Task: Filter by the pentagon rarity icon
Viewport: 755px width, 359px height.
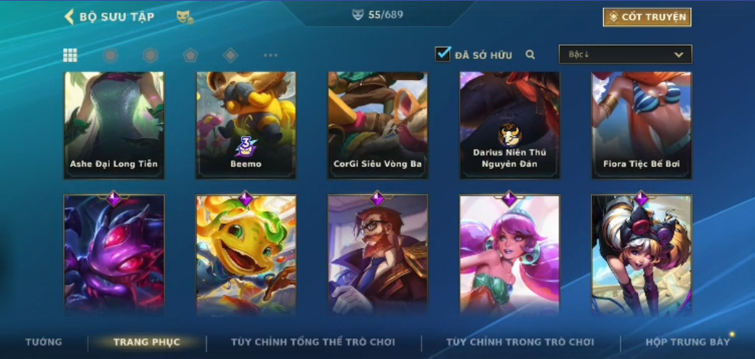Action: (x=190, y=55)
